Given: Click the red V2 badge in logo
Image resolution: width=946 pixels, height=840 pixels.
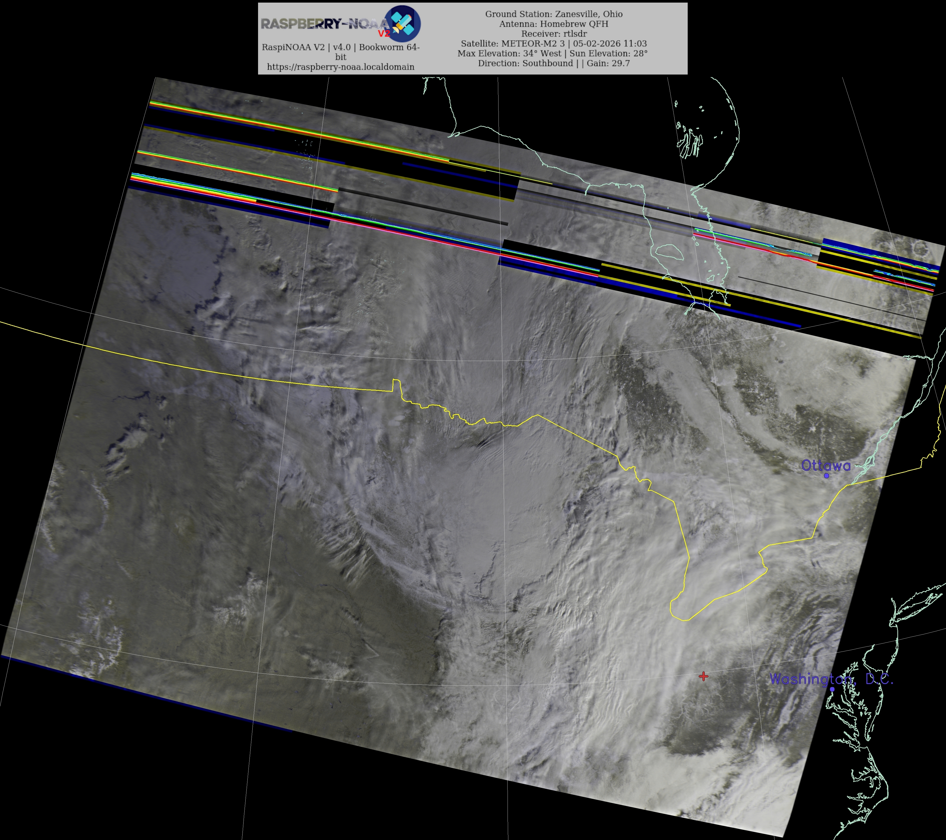Looking at the screenshot, I should 384,34.
